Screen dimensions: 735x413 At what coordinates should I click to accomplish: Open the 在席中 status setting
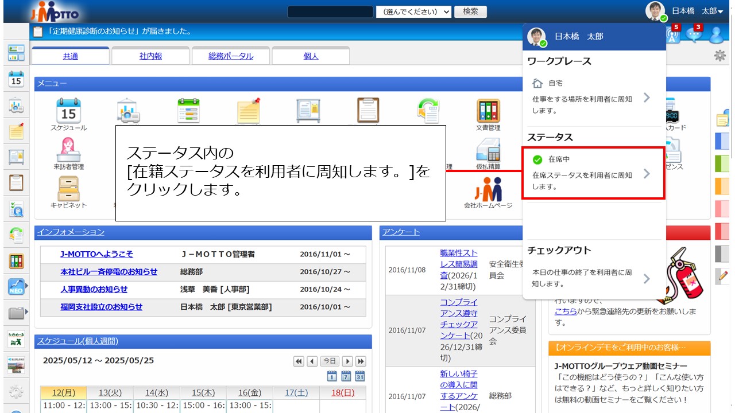593,173
